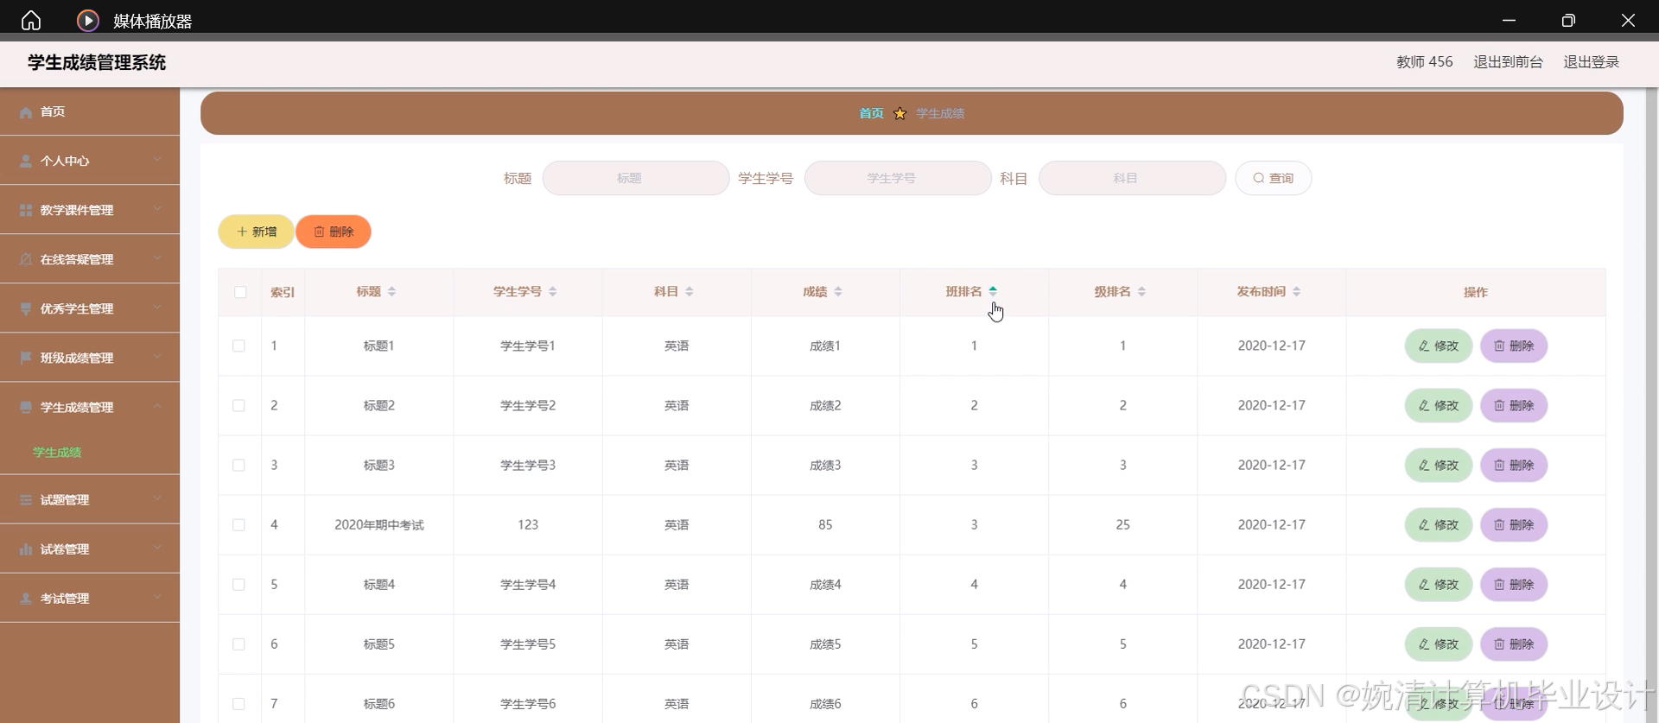Image resolution: width=1659 pixels, height=723 pixels.
Task: Click the 在线答疑管理 sidebar icon
Action: pyautogui.click(x=26, y=260)
